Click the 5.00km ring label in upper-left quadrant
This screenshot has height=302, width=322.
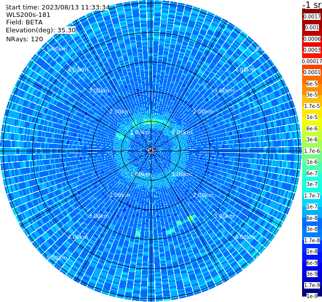click(57, 49)
